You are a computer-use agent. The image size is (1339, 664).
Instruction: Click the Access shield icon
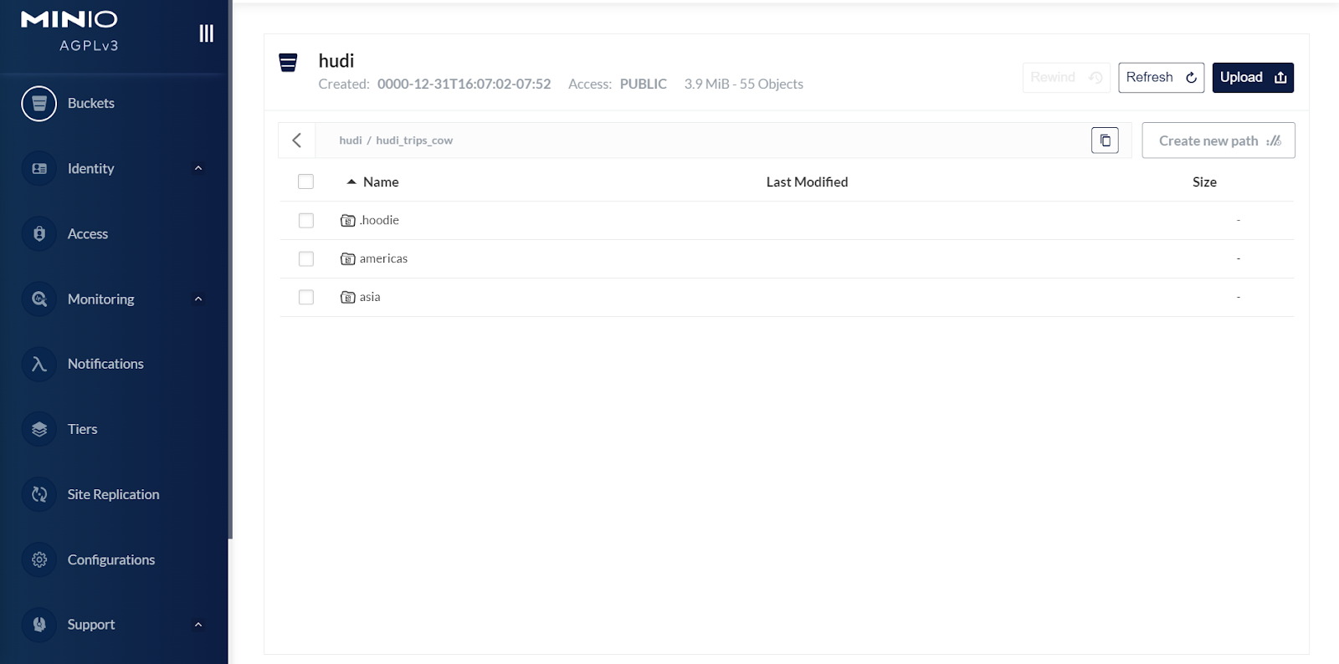point(38,234)
